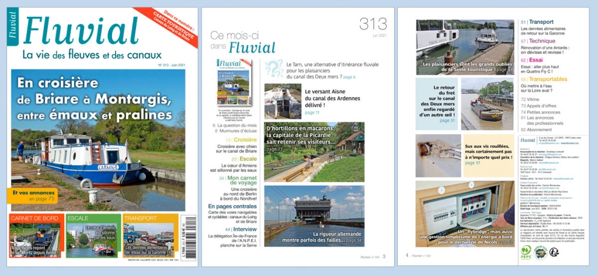Open the '68 | Transportables' section

[x=544, y=79]
